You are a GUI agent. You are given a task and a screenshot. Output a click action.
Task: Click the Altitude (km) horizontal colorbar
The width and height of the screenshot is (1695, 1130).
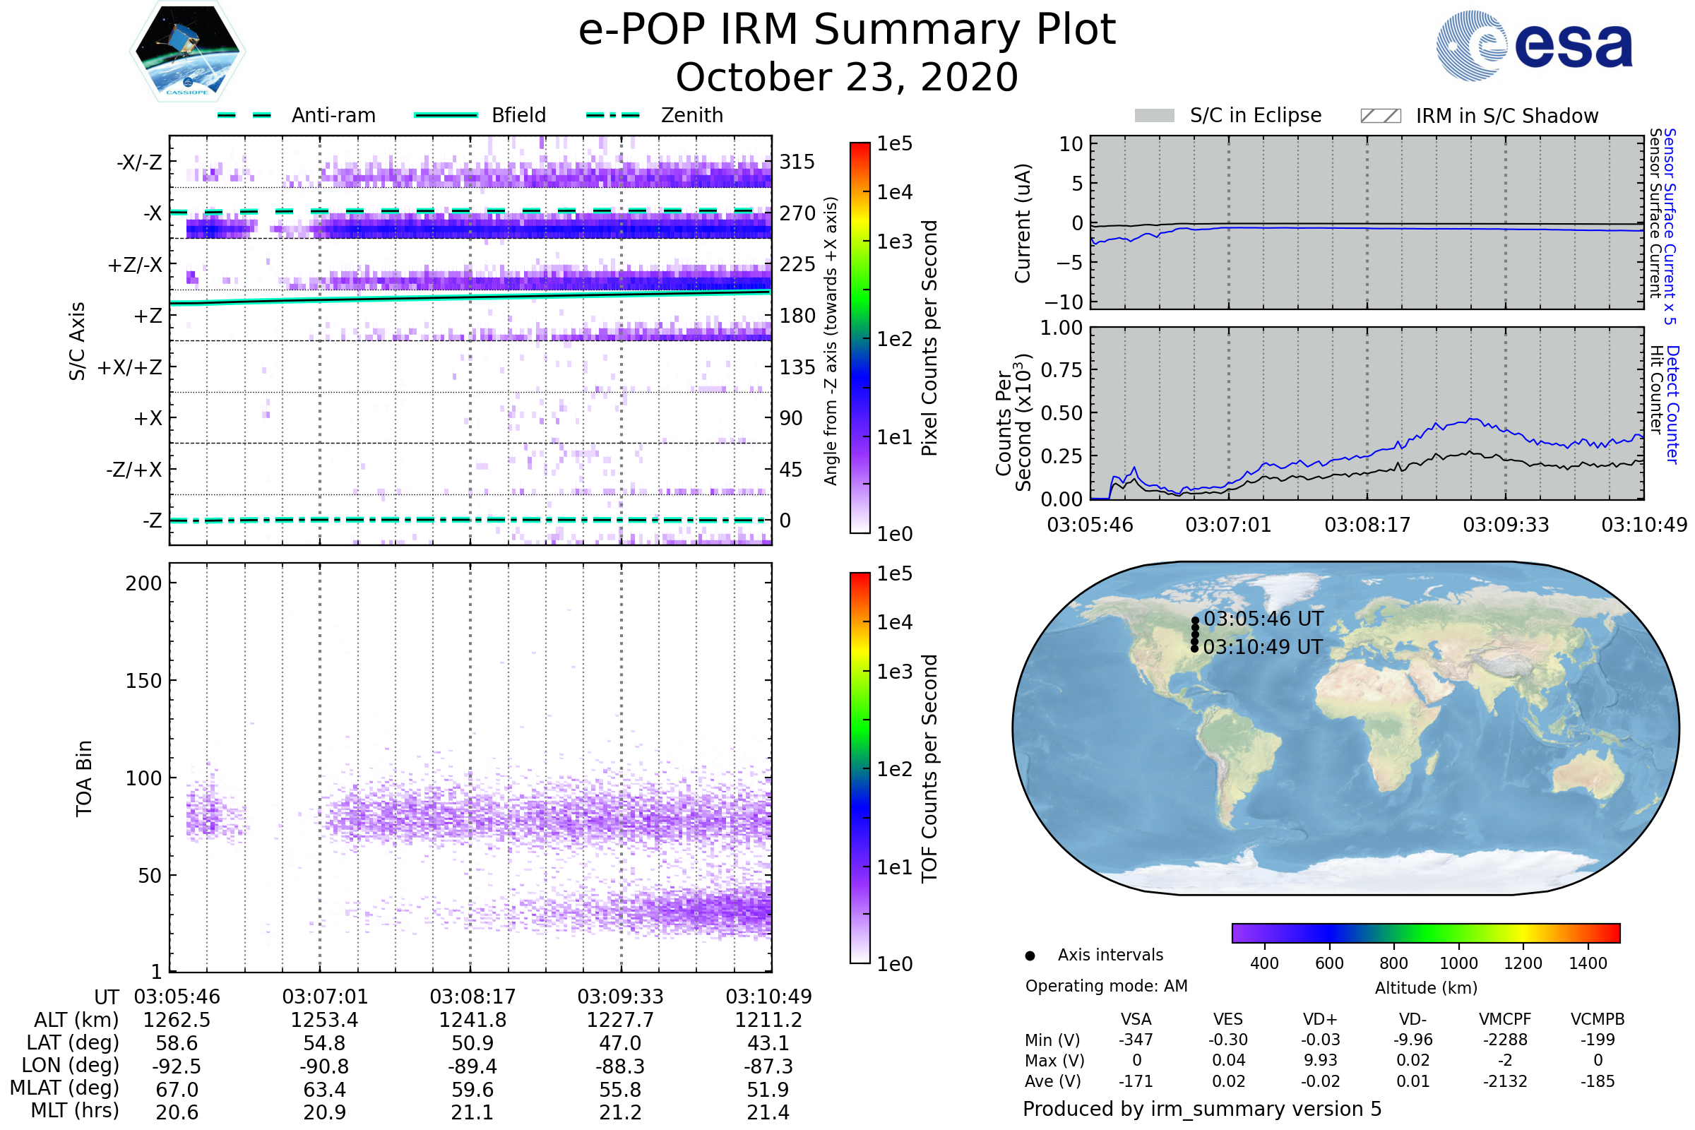coord(1426,933)
